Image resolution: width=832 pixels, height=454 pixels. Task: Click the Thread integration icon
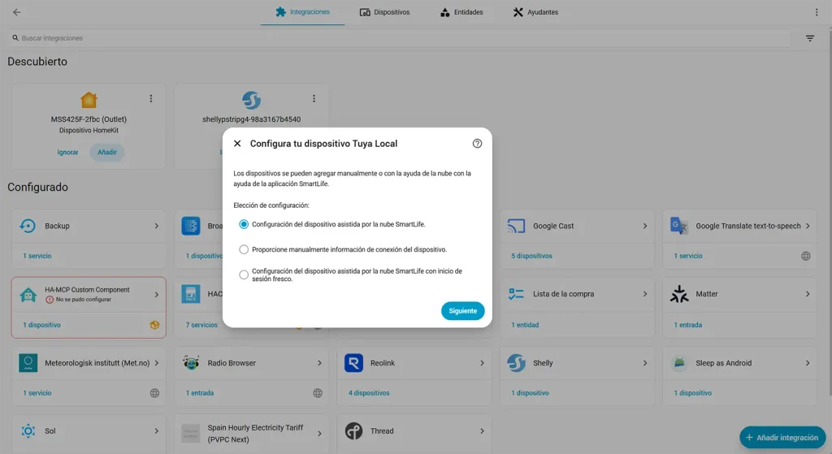click(x=353, y=431)
